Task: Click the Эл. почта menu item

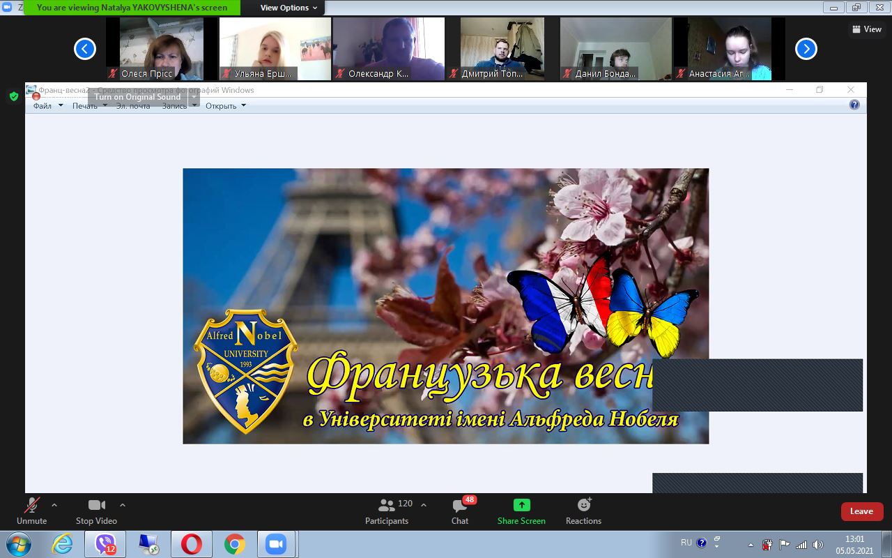Action: (x=133, y=106)
